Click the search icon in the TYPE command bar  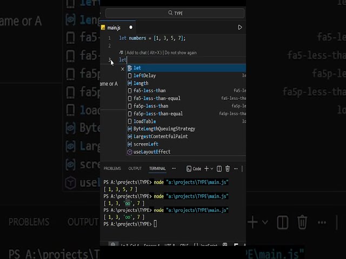point(170,13)
